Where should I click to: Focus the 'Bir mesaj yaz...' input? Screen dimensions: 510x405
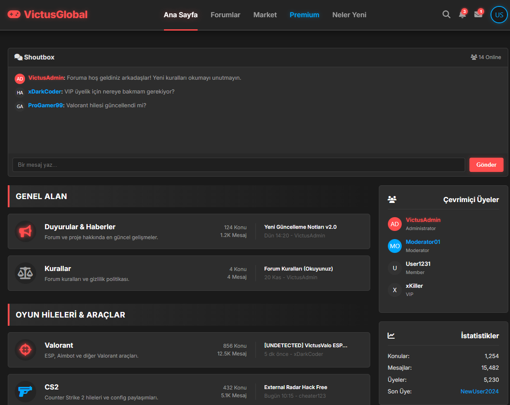[239, 165]
